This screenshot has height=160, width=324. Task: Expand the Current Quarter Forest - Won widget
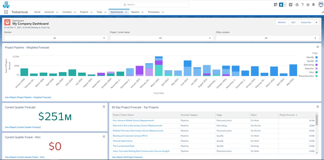click(104, 137)
